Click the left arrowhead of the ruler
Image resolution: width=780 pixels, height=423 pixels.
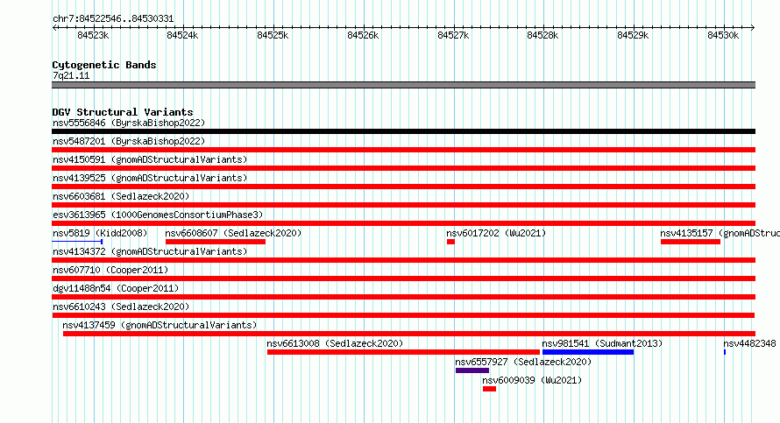[54, 28]
